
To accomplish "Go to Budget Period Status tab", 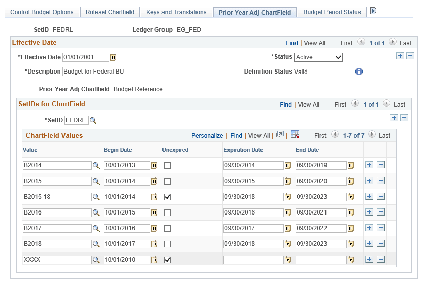I will pyautogui.click(x=332, y=12).
